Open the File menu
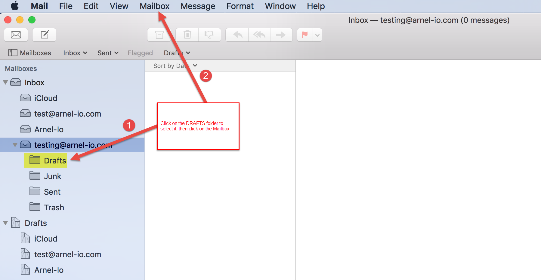Screen dimensions: 541x280 66,6
